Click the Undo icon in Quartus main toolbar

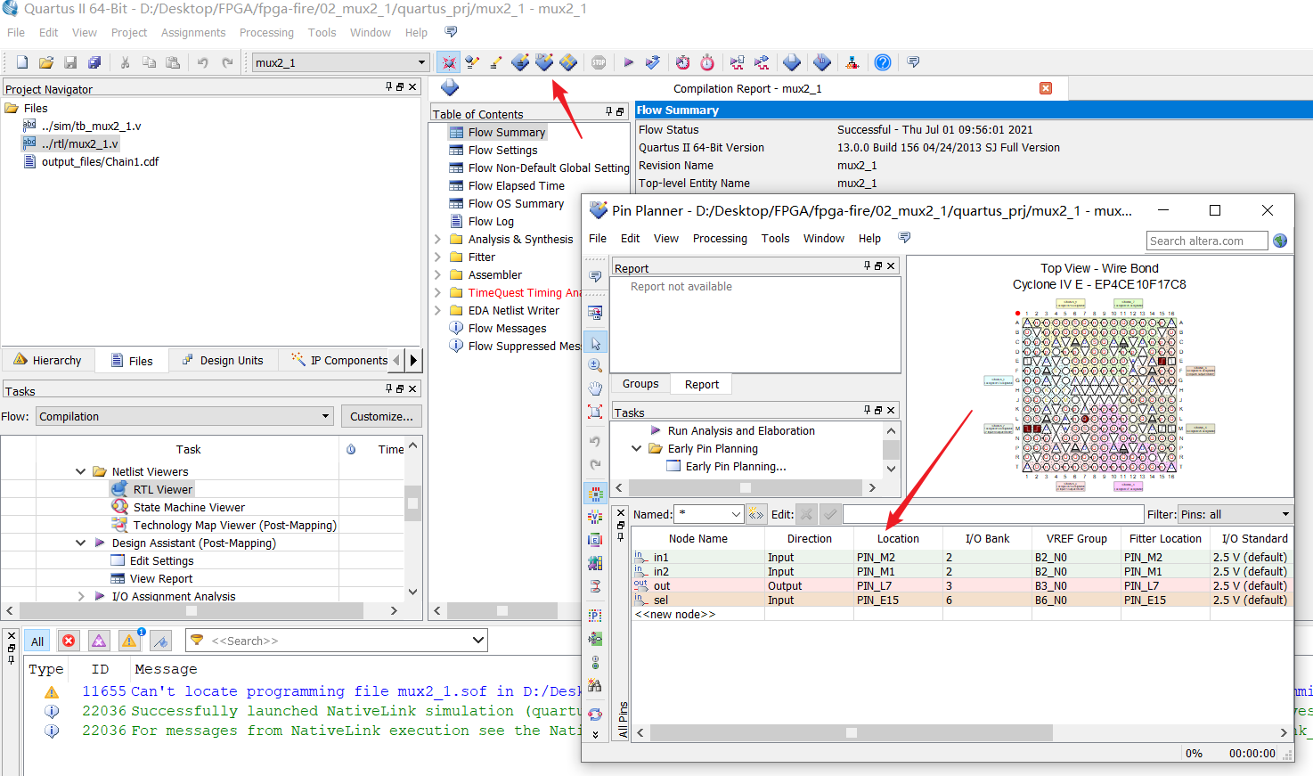coord(202,62)
